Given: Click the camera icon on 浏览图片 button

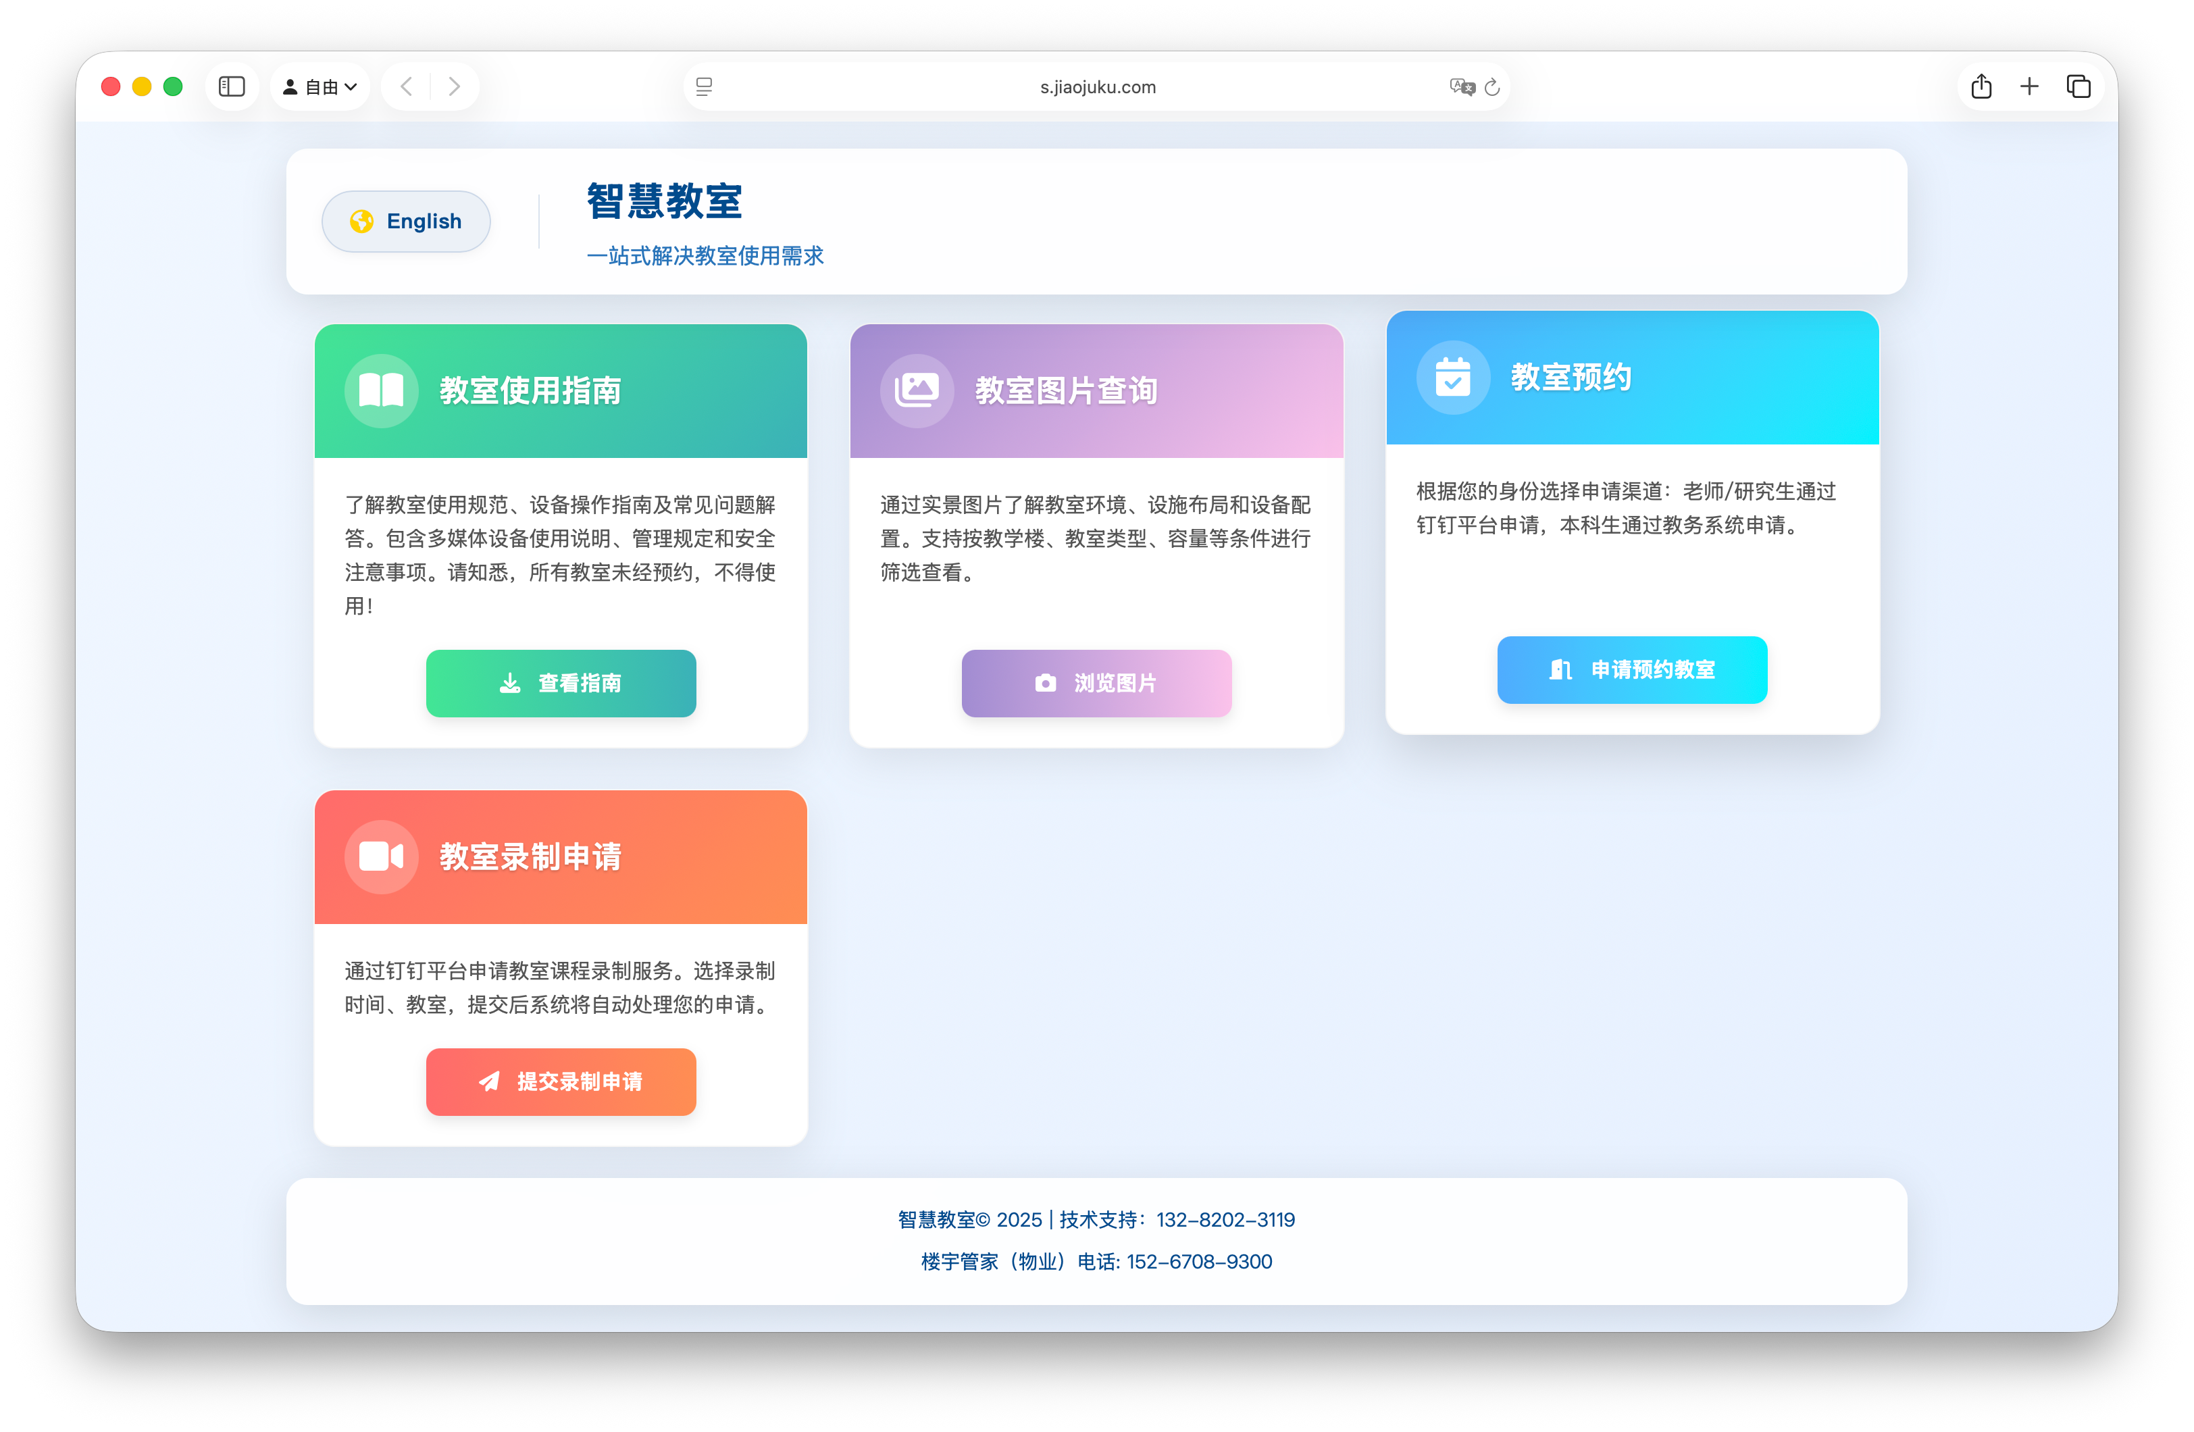Looking at the screenshot, I should click(1046, 684).
